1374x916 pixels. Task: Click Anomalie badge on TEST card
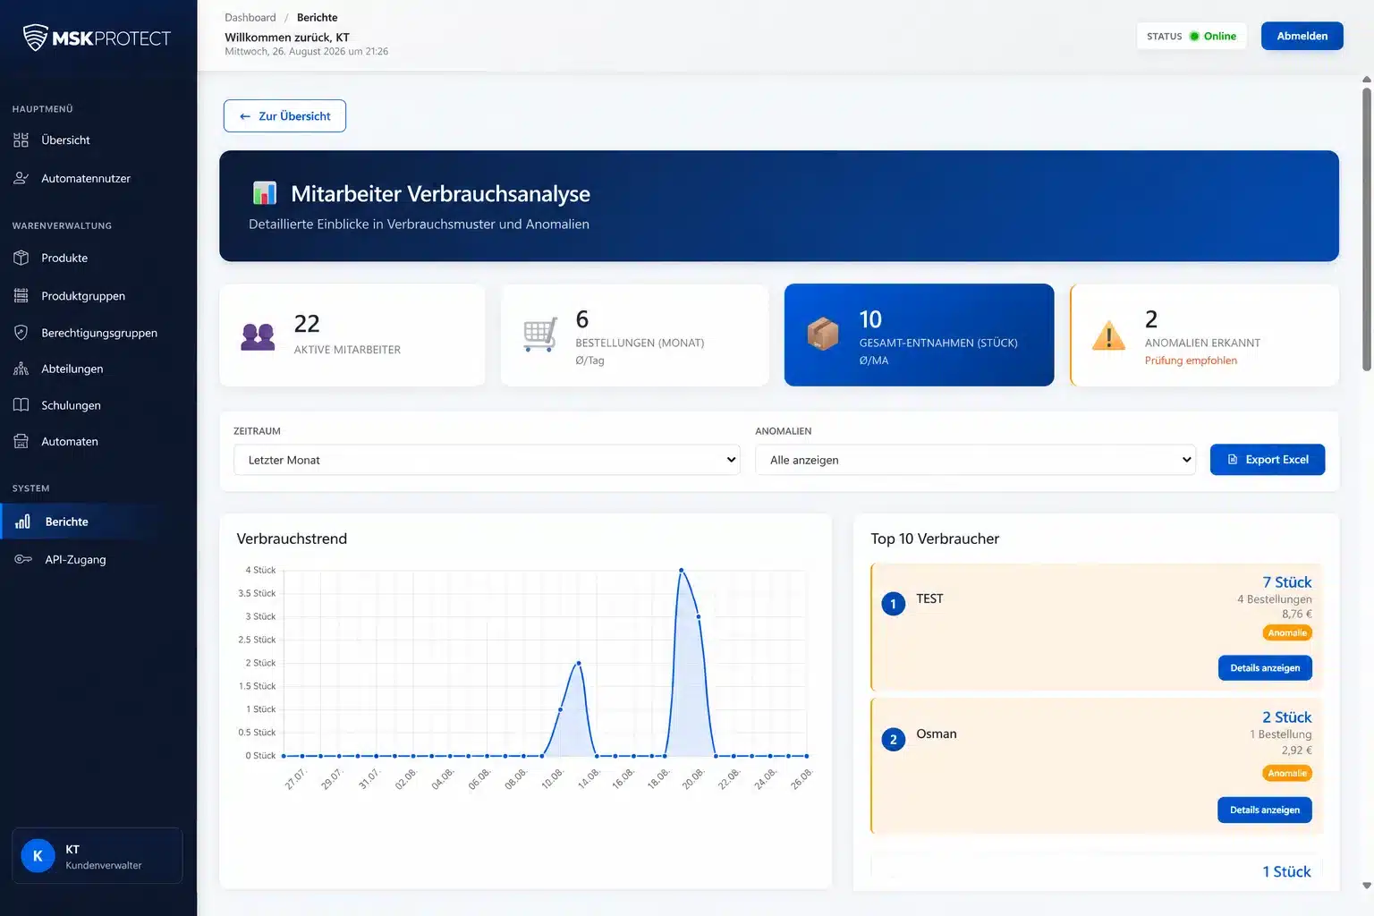pyautogui.click(x=1287, y=632)
